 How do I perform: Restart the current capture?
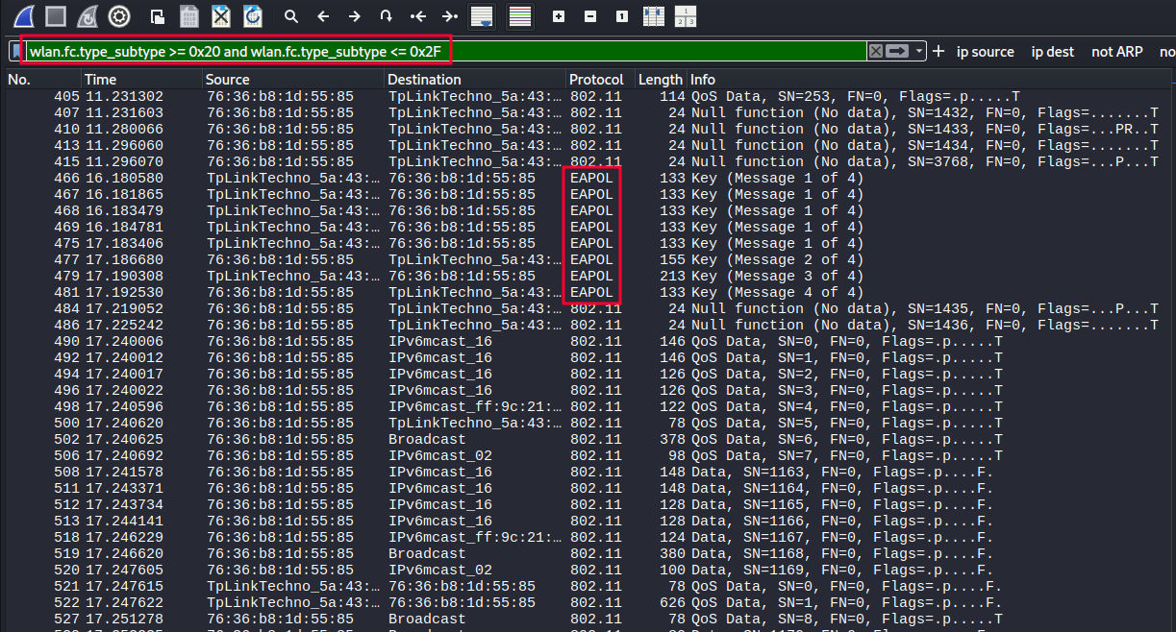point(88,16)
